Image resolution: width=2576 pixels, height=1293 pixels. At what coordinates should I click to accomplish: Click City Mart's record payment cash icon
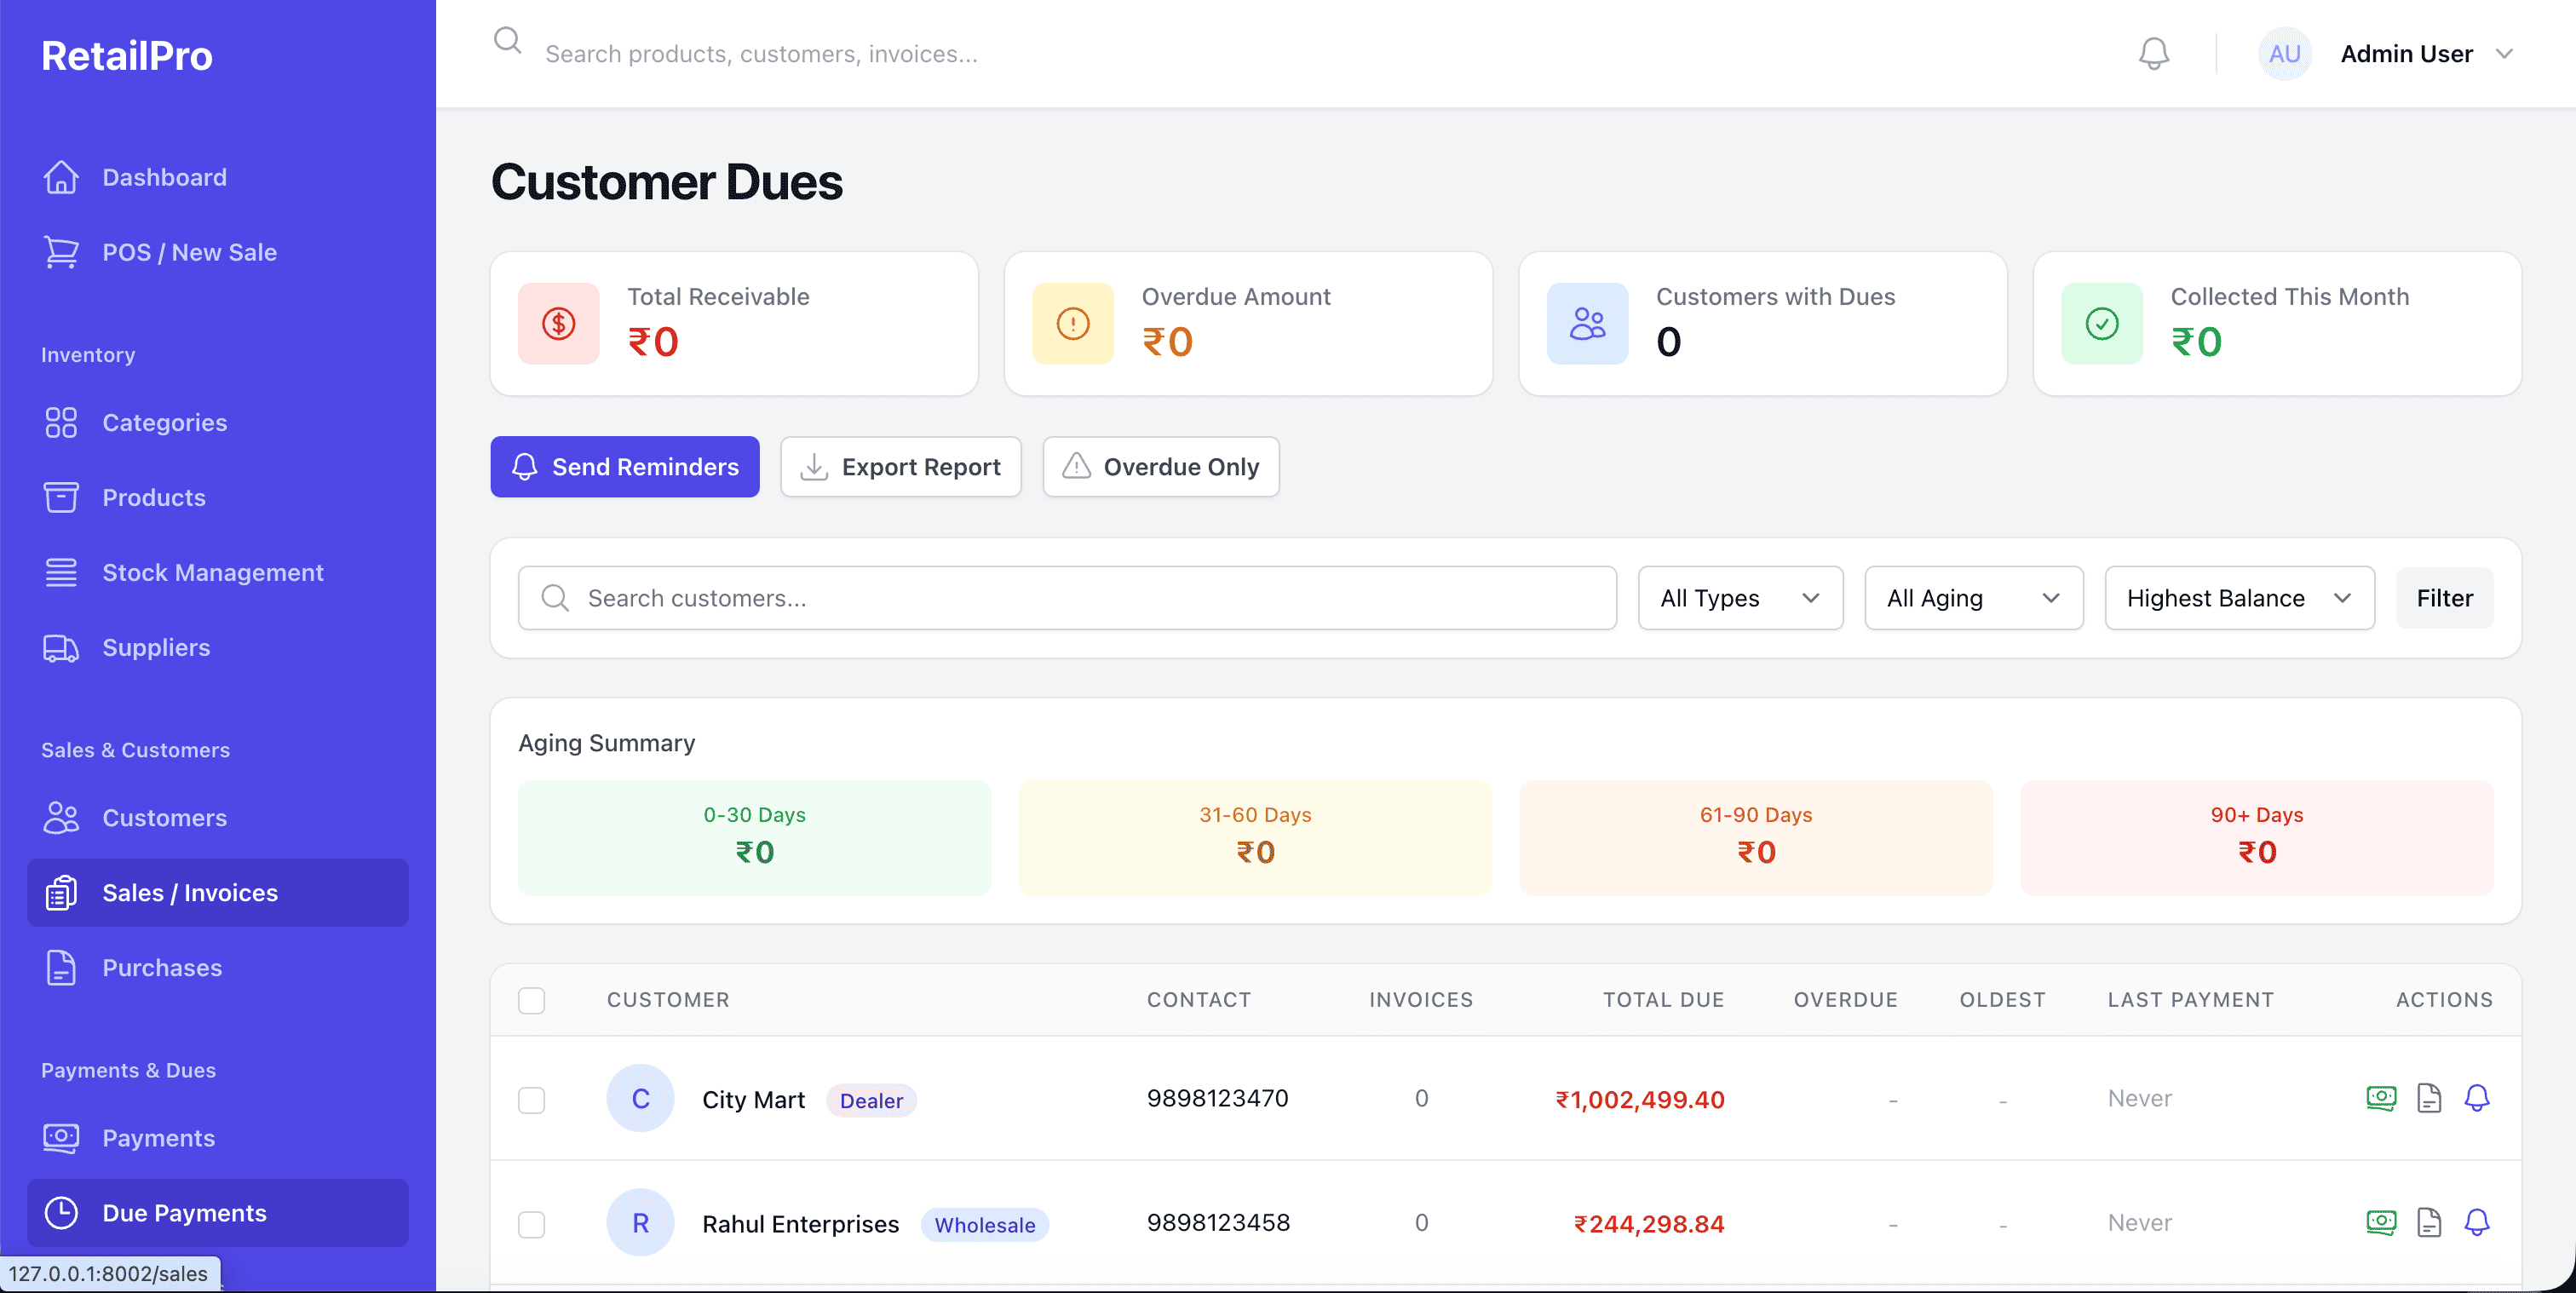[2380, 1098]
